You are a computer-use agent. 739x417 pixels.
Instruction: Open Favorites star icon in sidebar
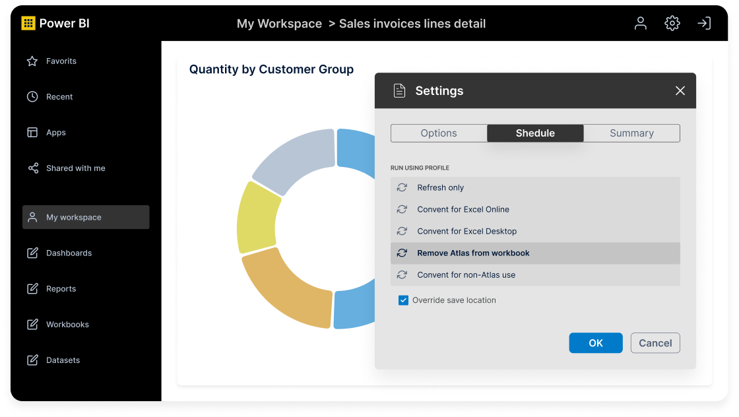point(32,61)
